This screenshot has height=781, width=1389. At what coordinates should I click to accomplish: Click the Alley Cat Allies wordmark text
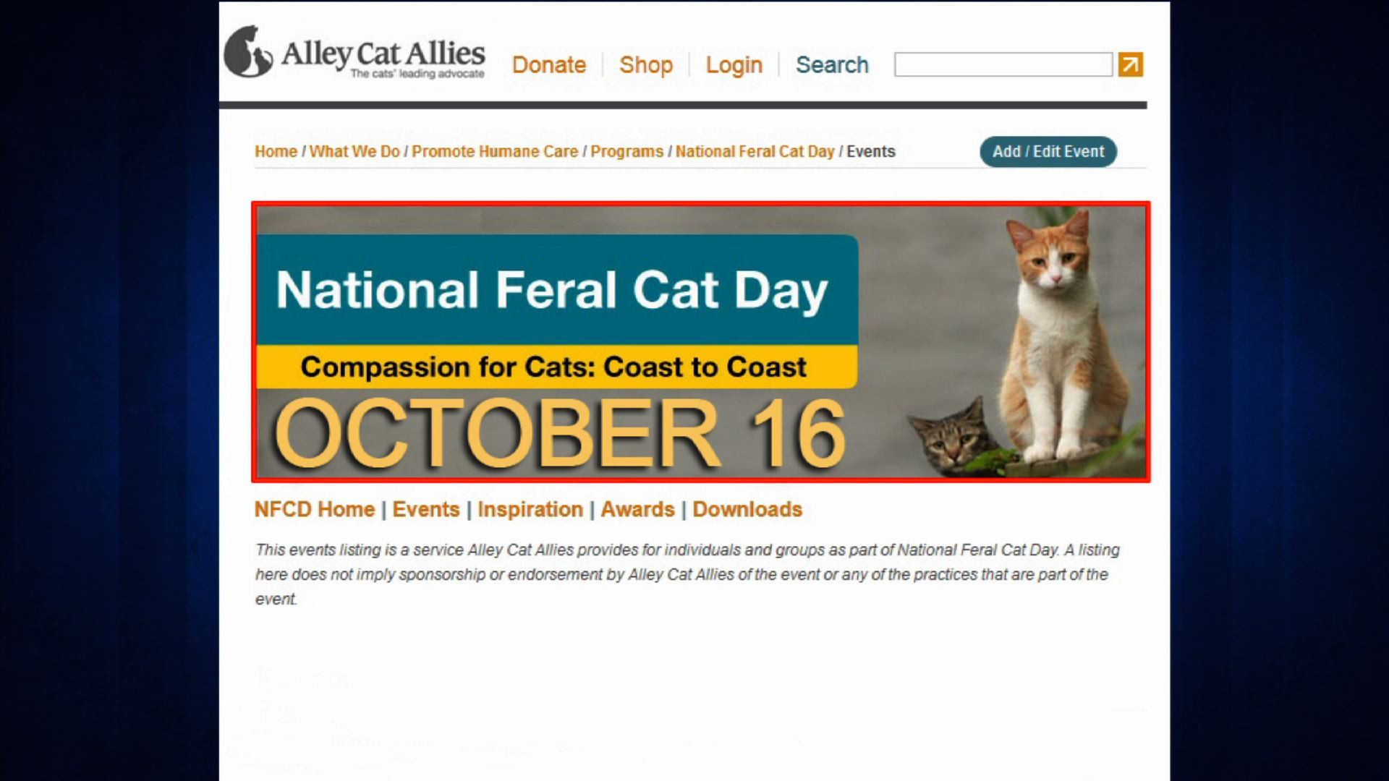pos(383,54)
